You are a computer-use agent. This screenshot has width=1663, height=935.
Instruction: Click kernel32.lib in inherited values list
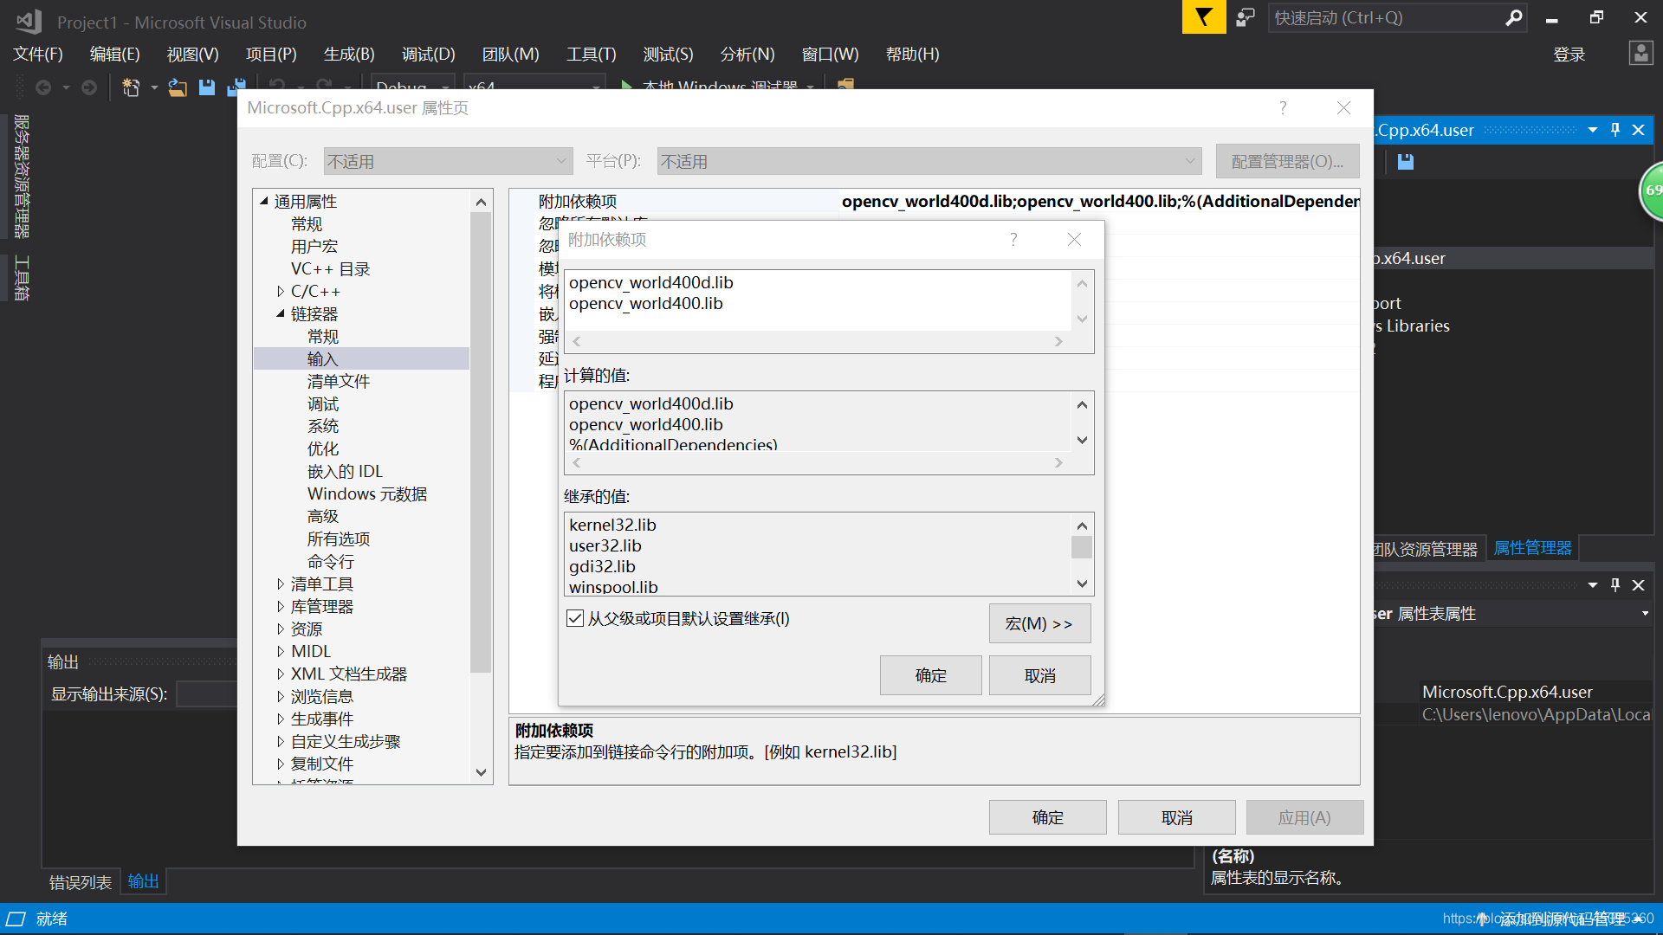612,525
